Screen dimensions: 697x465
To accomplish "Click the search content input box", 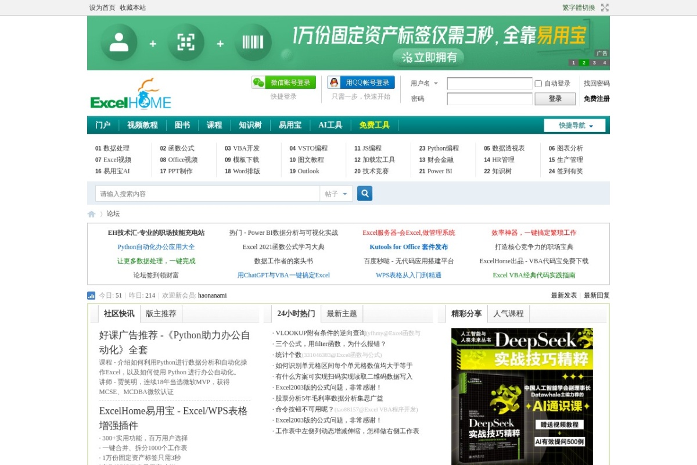I will (207, 194).
